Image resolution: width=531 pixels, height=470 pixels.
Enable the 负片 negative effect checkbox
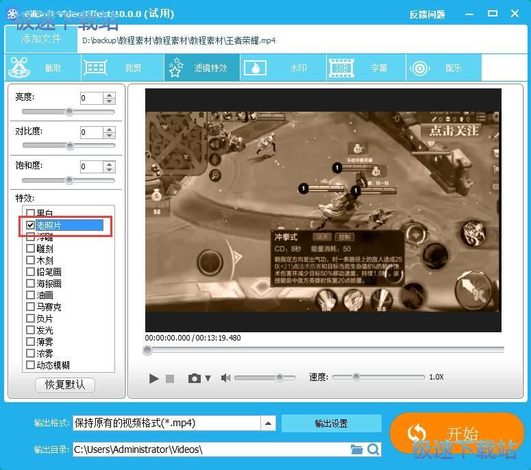30,319
